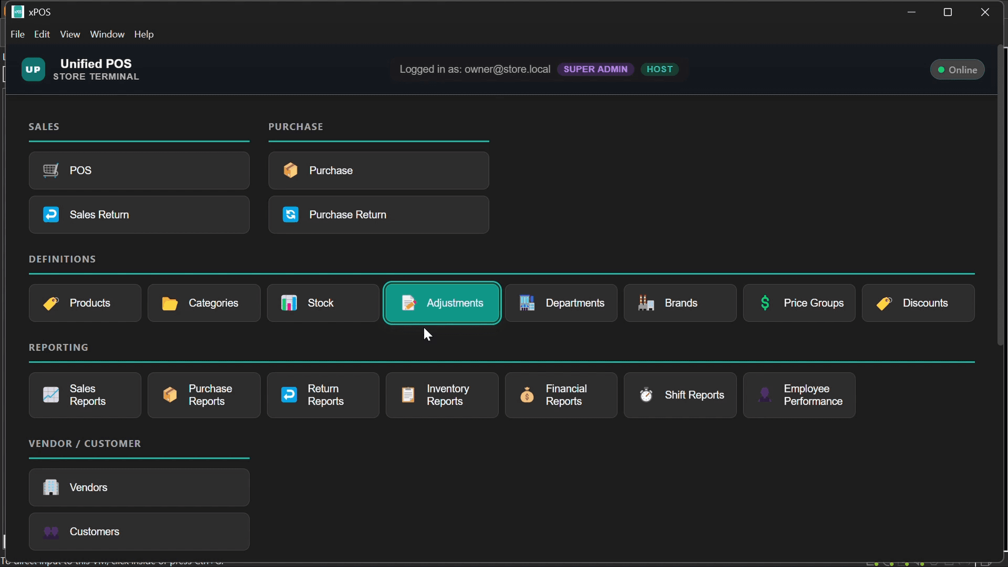The width and height of the screenshot is (1008, 567).
Task: Open the View menu
Action: click(70, 34)
